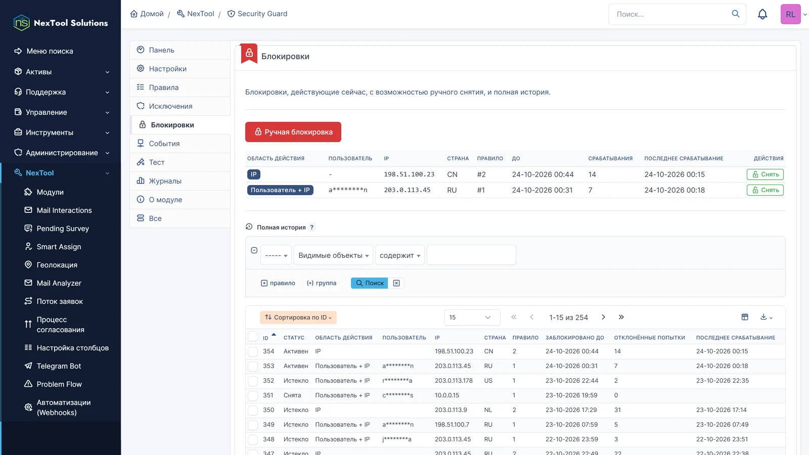Open the download export menu
The height and width of the screenshot is (455, 809).
pyautogui.click(x=767, y=317)
